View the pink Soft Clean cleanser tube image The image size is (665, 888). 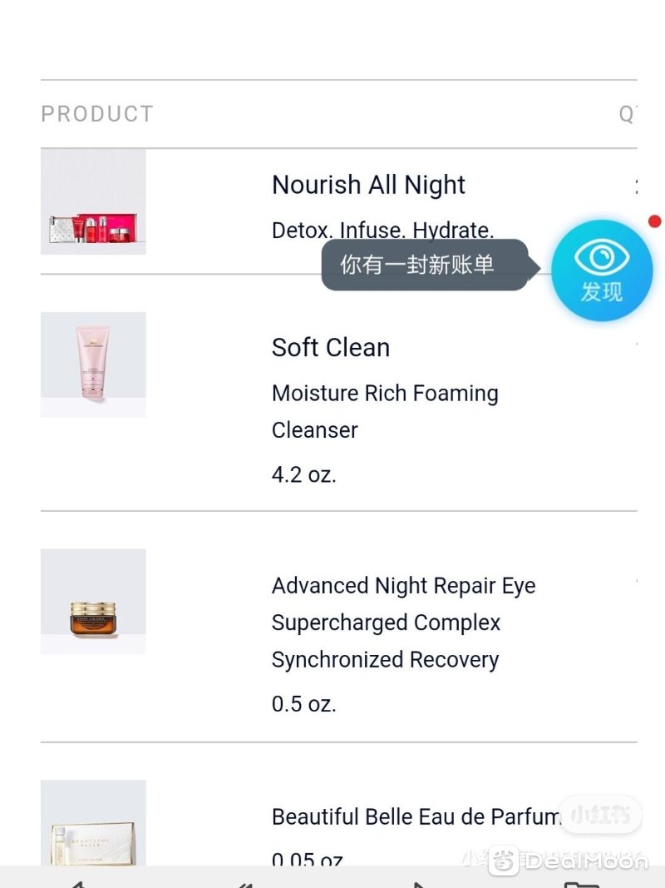click(x=93, y=365)
